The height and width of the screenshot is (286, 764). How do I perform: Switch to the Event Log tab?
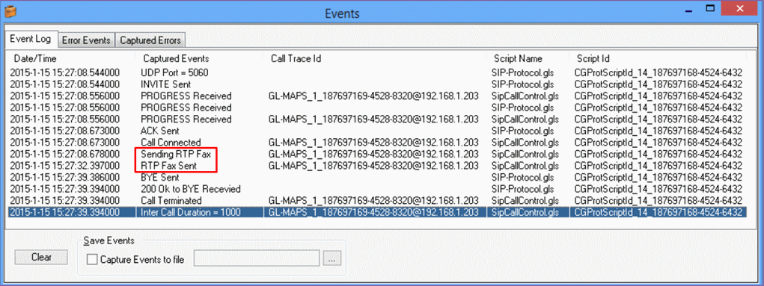tap(31, 40)
